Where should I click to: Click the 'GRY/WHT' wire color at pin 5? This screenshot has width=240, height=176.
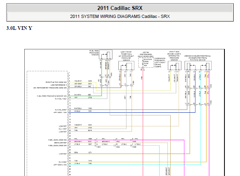[x=78, y=84]
